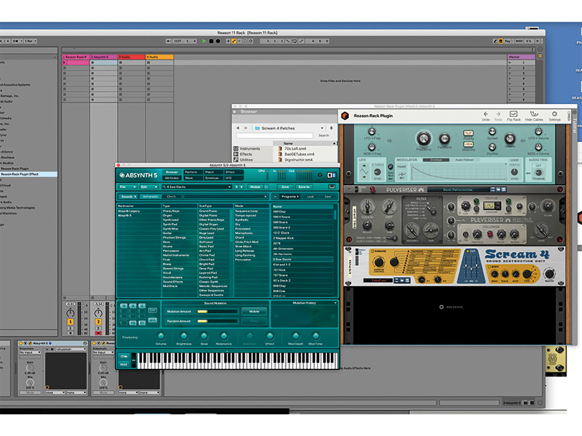Stop playback in Ableton Live
The width and height of the screenshot is (582, 436).
[211, 41]
